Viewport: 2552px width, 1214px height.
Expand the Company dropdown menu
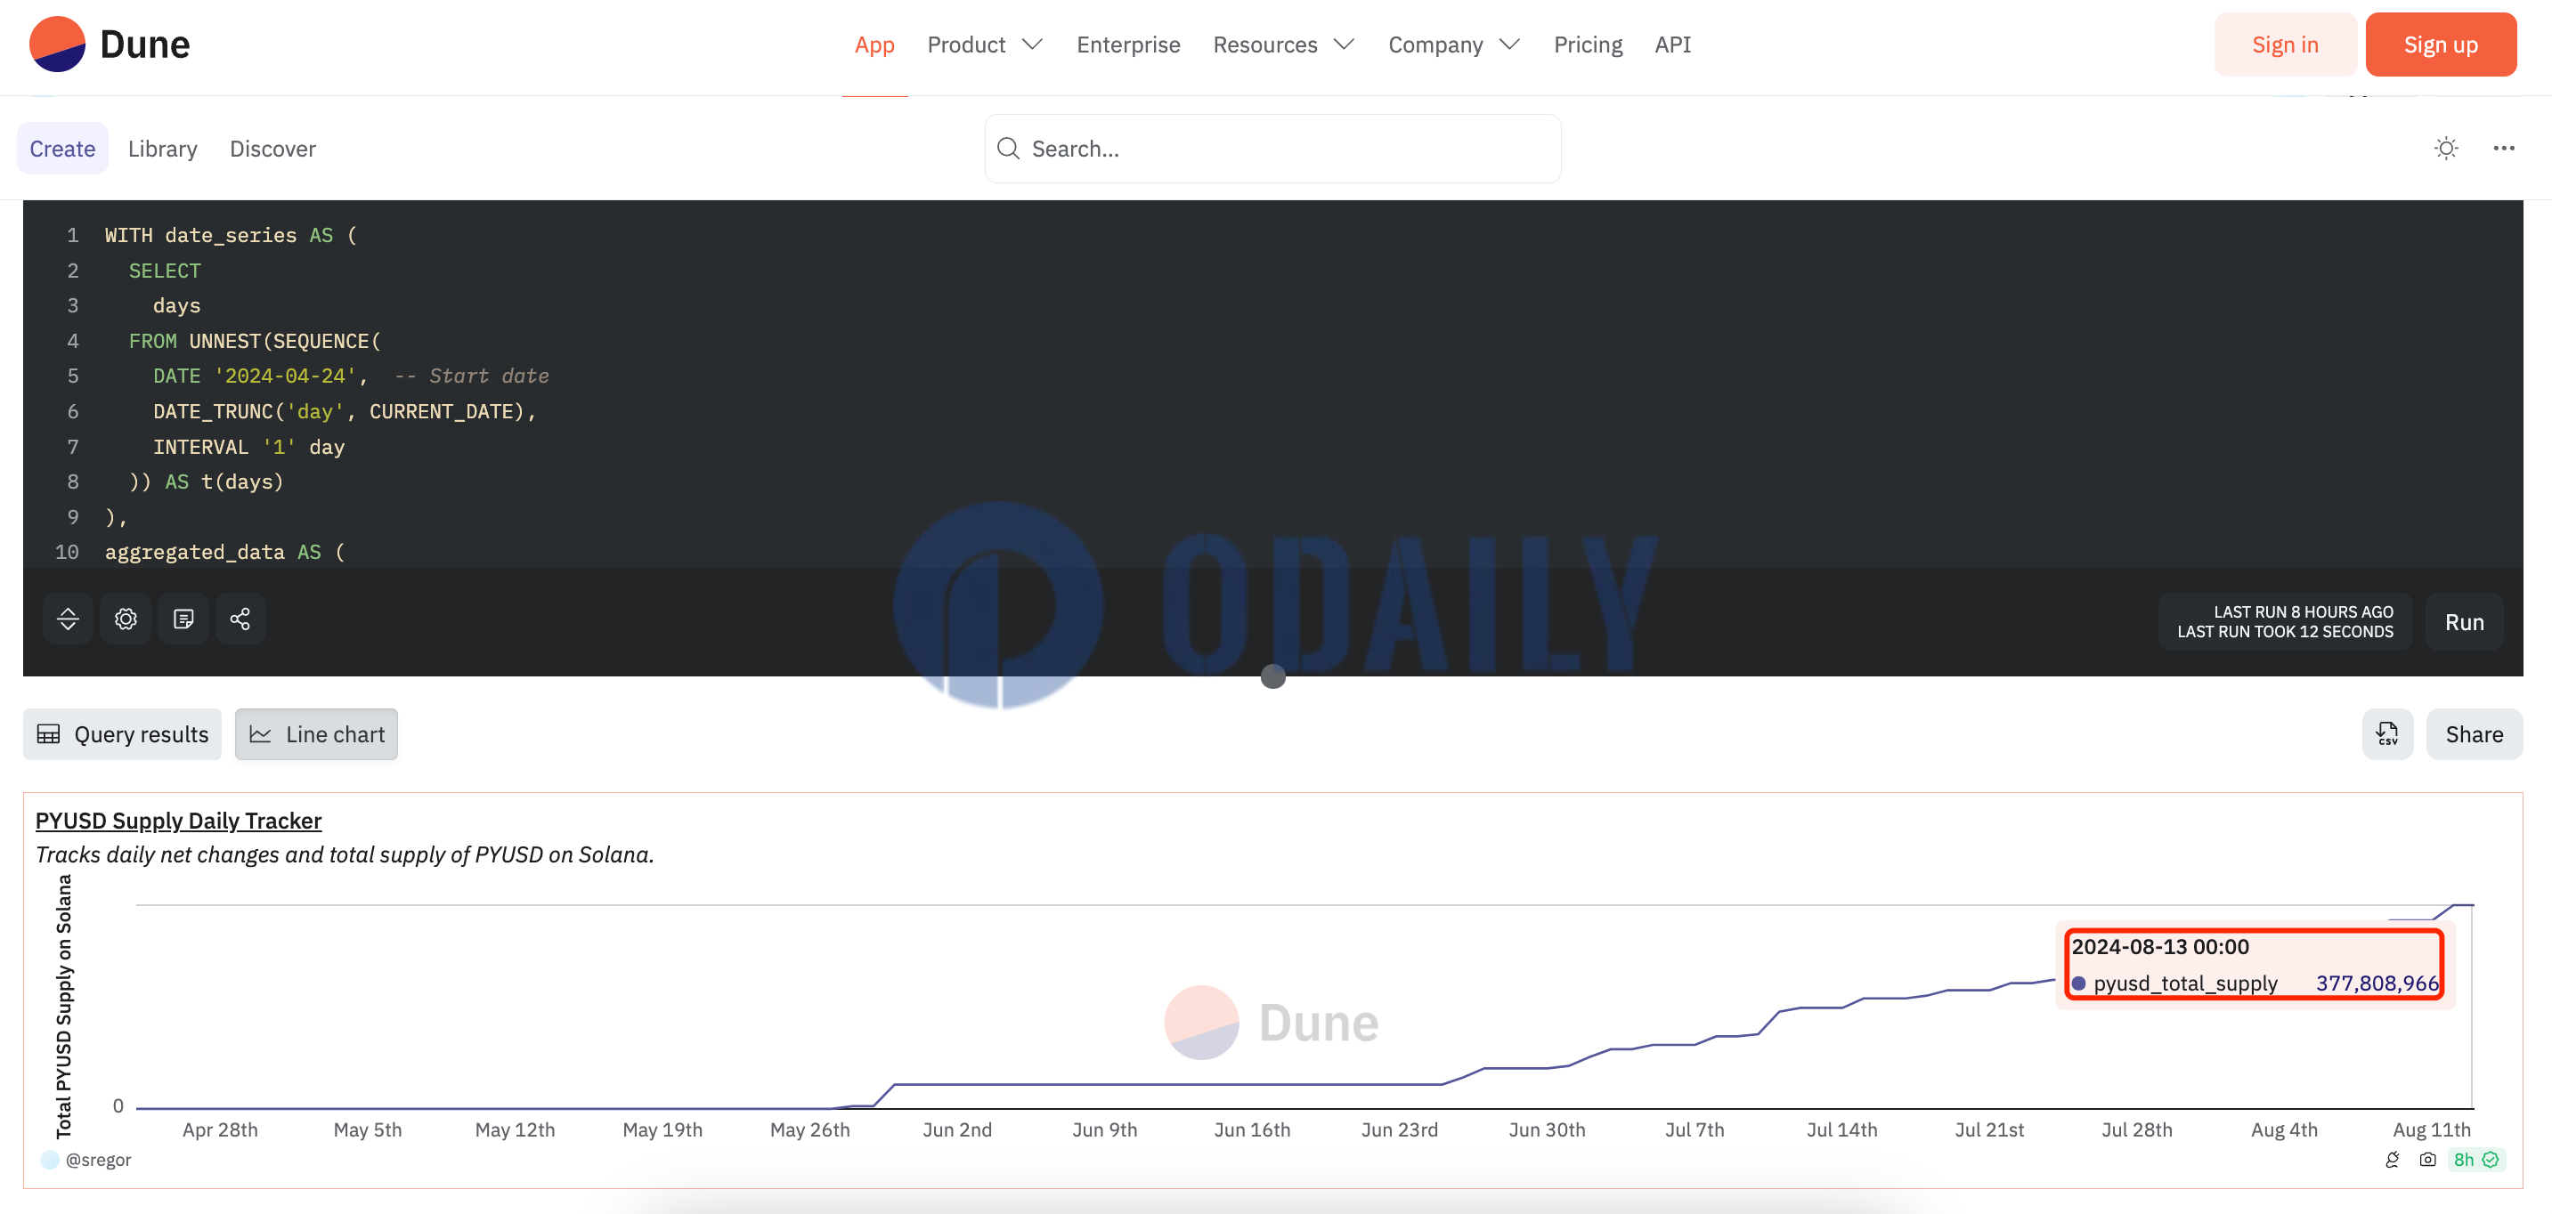[x=1453, y=45]
